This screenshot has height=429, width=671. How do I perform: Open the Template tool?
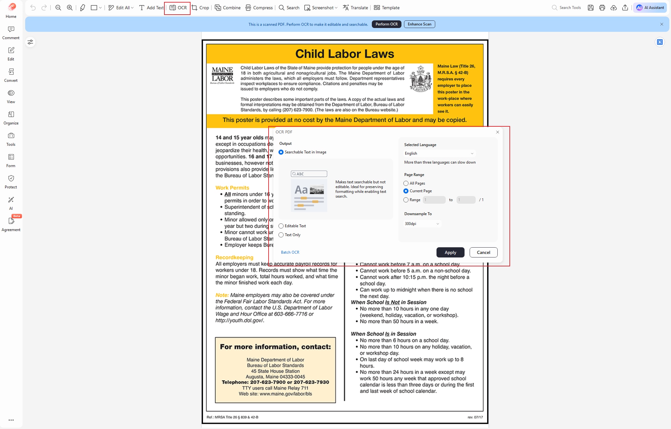click(x=386, y=8)
